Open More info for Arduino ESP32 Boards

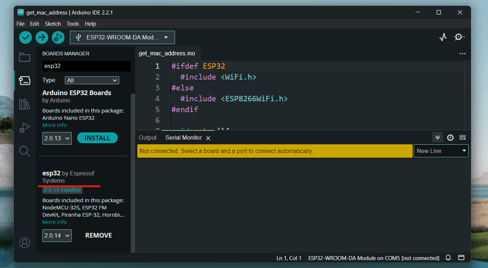pyautogui.click(x=55, y=125)
